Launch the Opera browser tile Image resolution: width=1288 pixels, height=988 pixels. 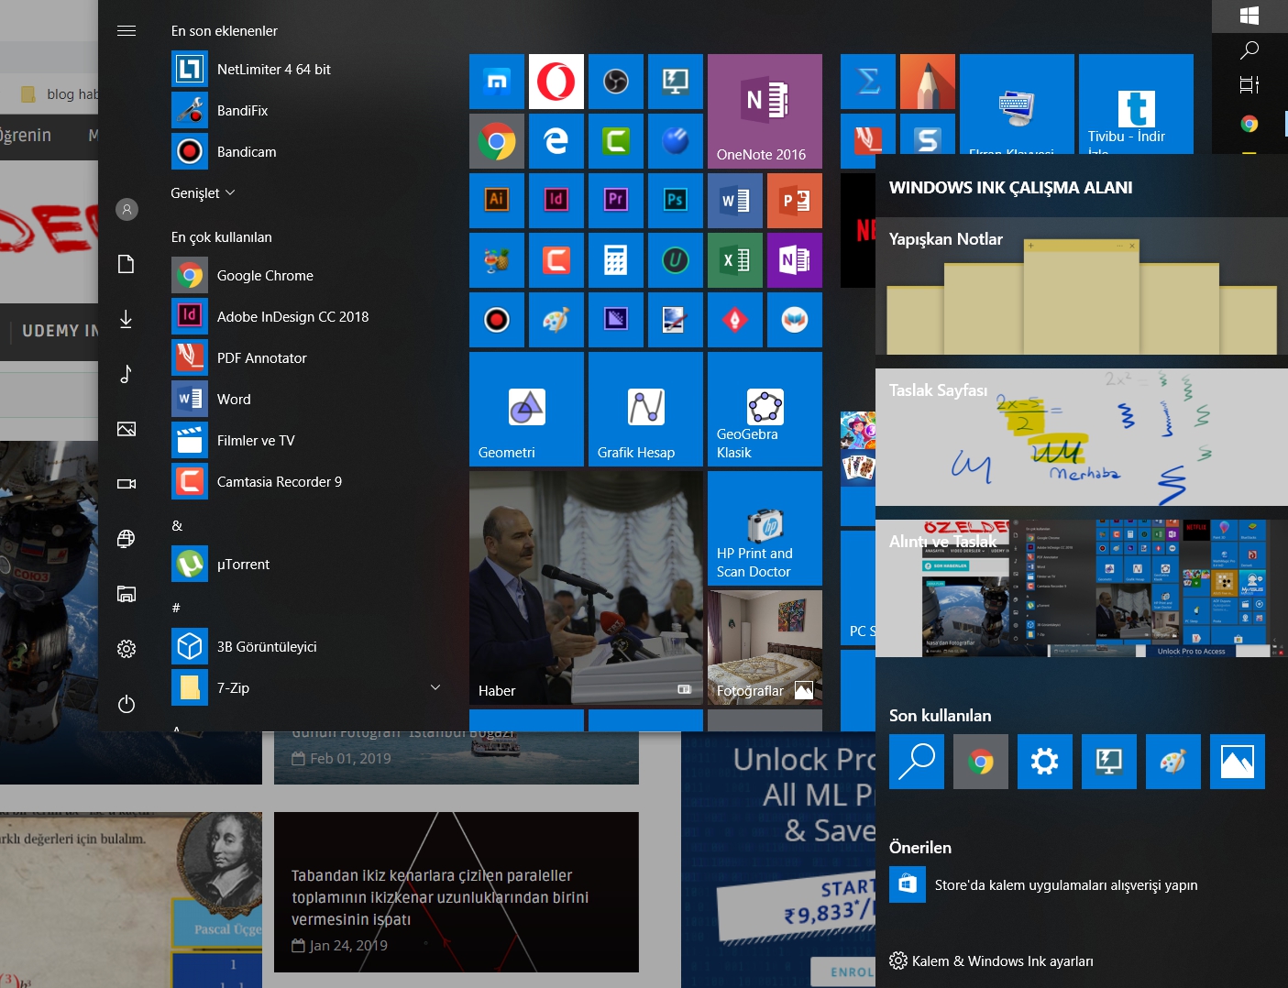coord(556,82)
